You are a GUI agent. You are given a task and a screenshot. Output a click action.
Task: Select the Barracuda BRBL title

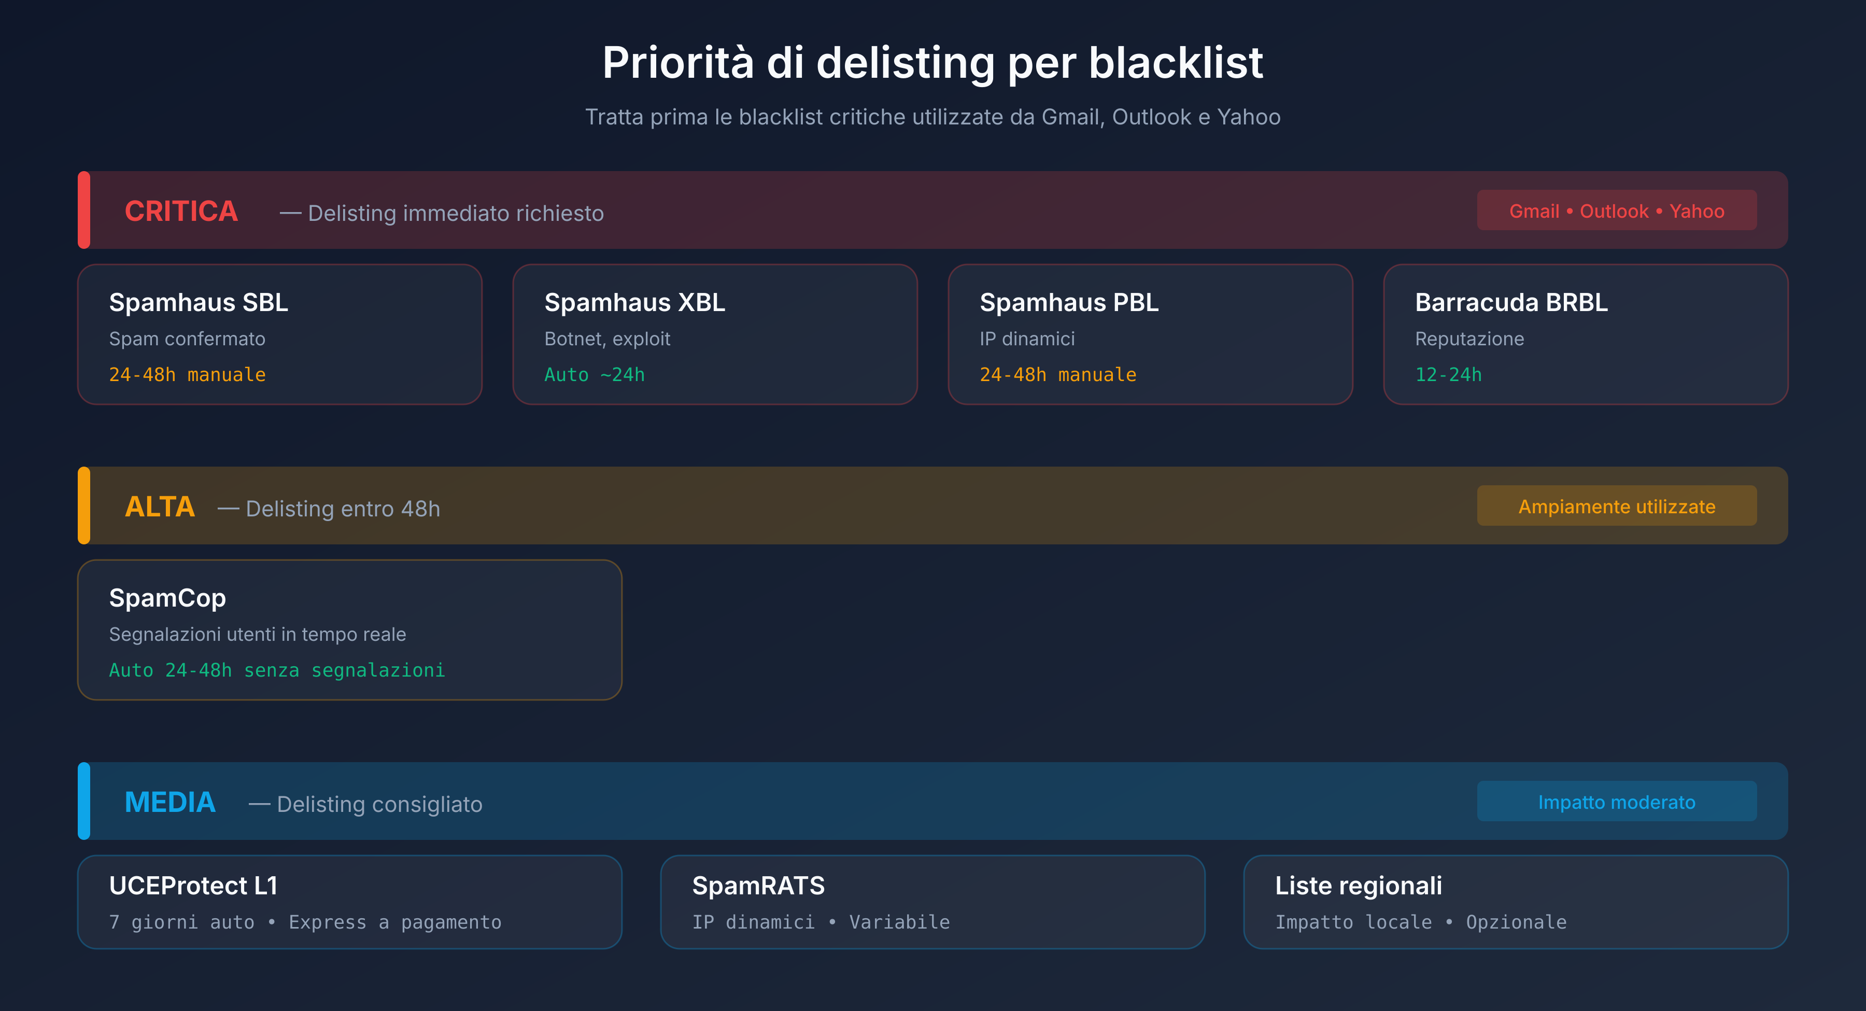coord(1511,302)
